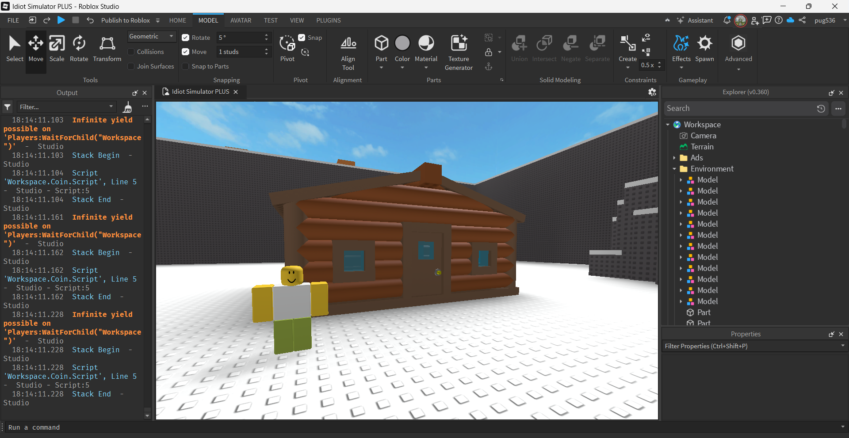Image resolution: width=849 pixels, height=438 pixels.
Task: Switch to the HOME tab
Action: [178, 20]
